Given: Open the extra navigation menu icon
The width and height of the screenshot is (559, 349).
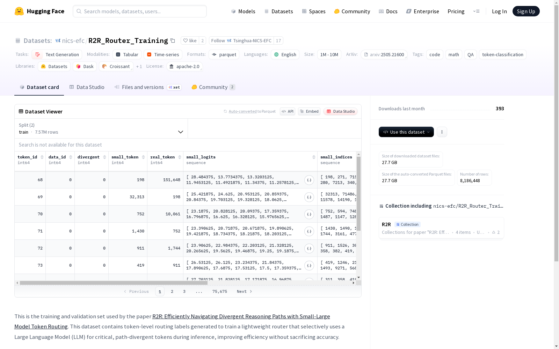Looking at the screenshot, I should pyautogui.click(x=476, y=11).
